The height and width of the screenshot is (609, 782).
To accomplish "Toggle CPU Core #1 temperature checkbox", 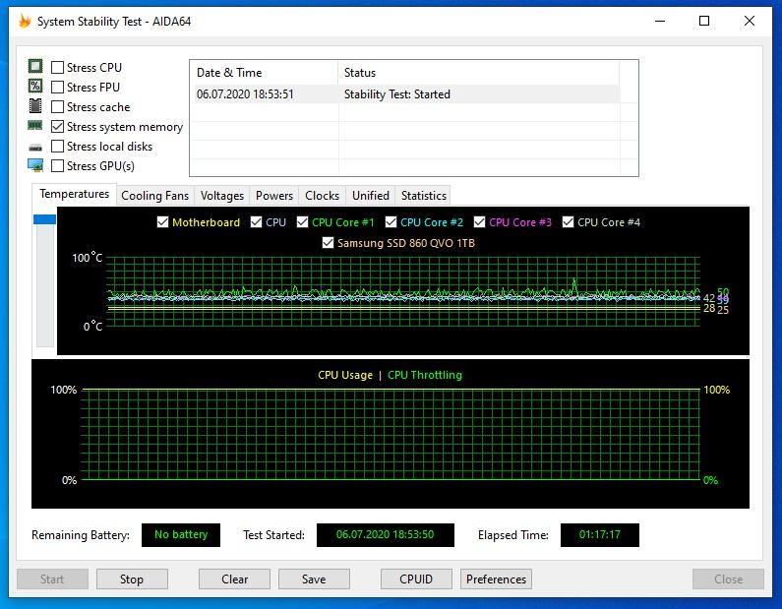I will point(302,222).
